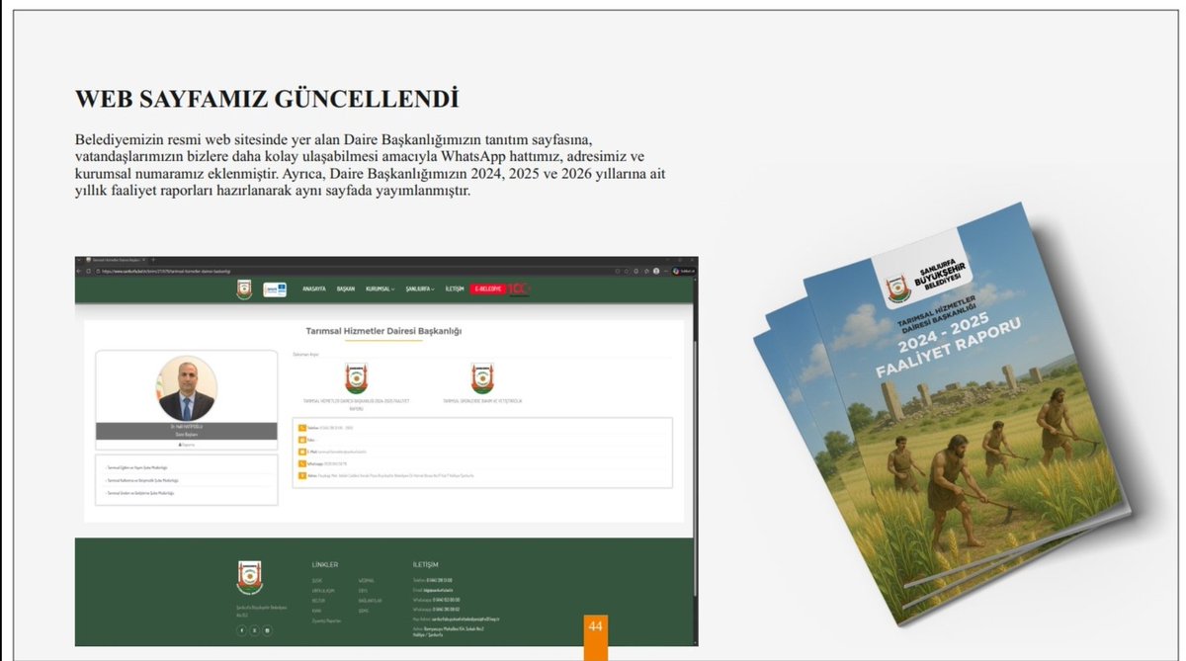
Task: Click the footer municipality crest logo
Action: click(x=249, y=579)
